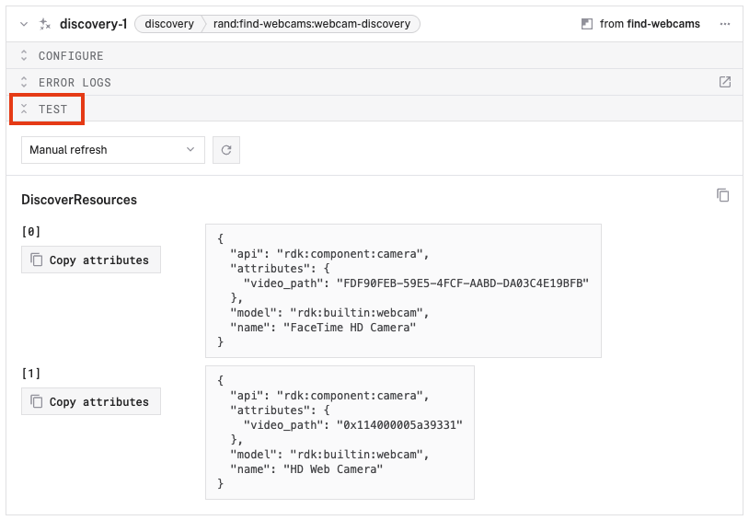Expand the ERROR LOGS section
The height and width of the screenshot is (520, 749).
click(x=75, y=83)
